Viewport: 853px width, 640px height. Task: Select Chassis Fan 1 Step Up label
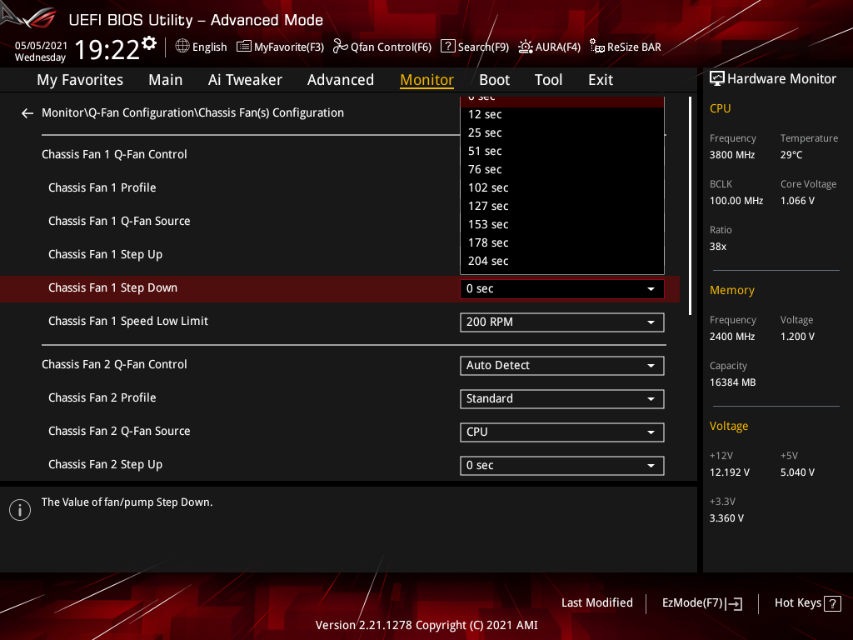106,255
